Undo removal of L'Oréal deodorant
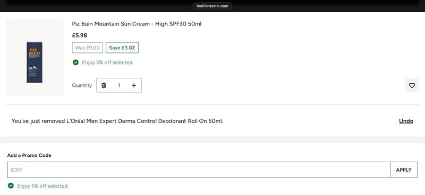The image size is (425, 195). click(x=406, y=121)
